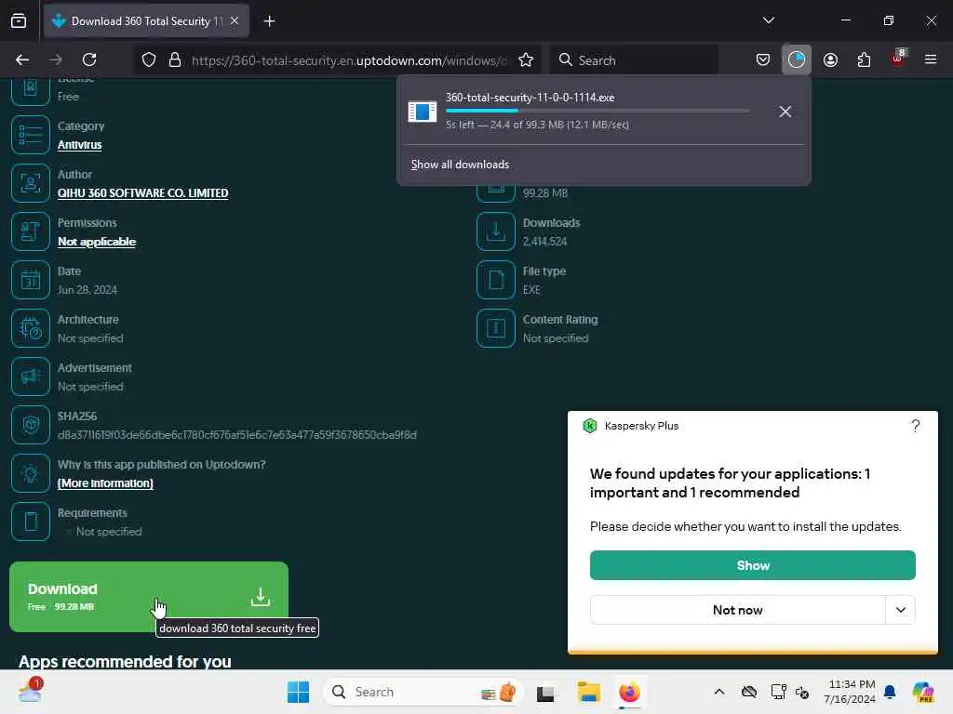Open the weather widget on taskbar

click(30, 691)
